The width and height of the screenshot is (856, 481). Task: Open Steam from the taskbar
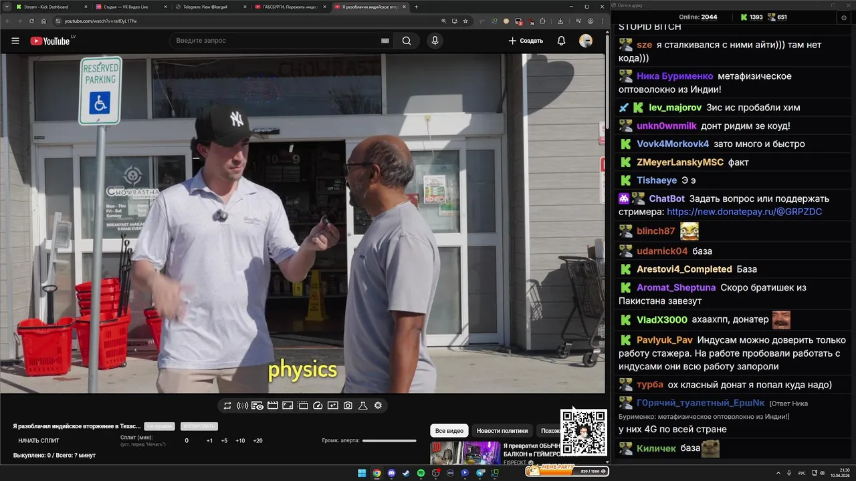coord(406,473)
